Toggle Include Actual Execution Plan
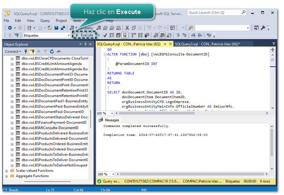Image resolution: width=284 pixels, height=195 pixels. click(134, 35)
